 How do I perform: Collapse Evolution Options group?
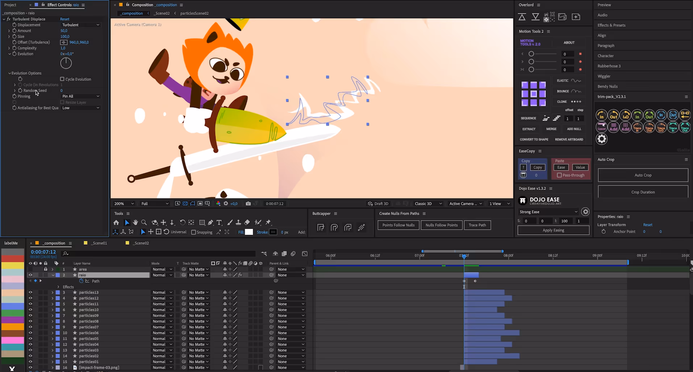(10, 73)
